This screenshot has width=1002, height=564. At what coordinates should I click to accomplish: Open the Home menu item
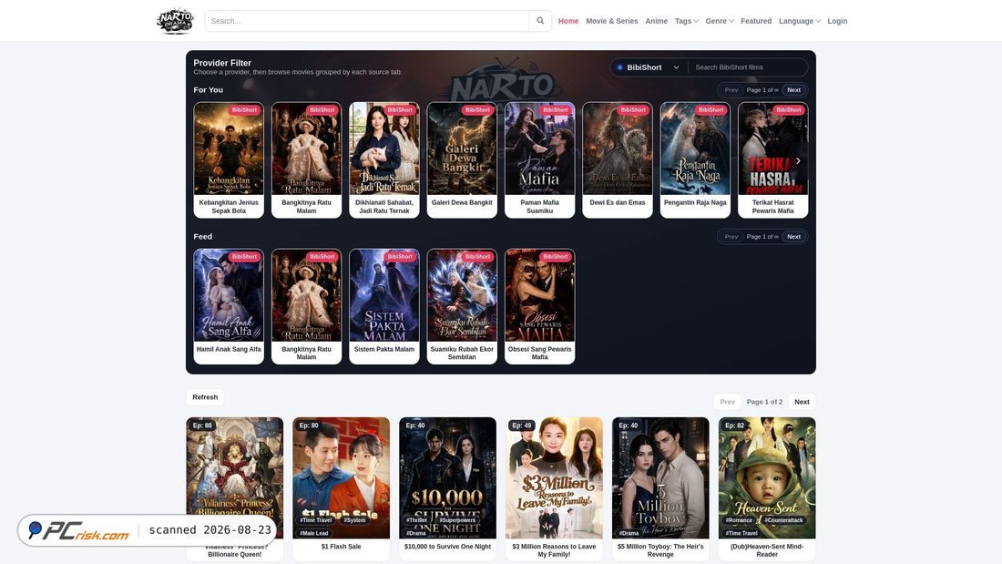tap(568, 21)
